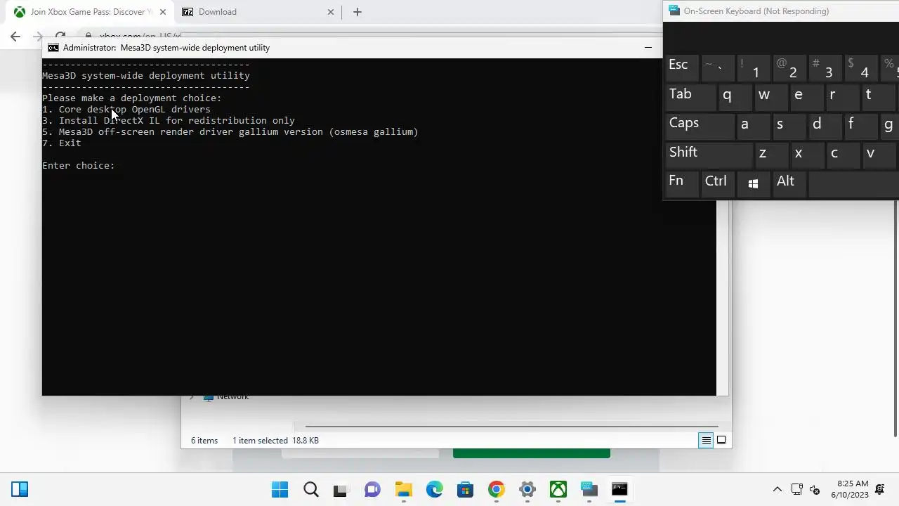Toggle Caps lock on the On-Screen Keyboard
Viewport: 899px width, 506px height.
pyautogui.click(x=700, y=126)
